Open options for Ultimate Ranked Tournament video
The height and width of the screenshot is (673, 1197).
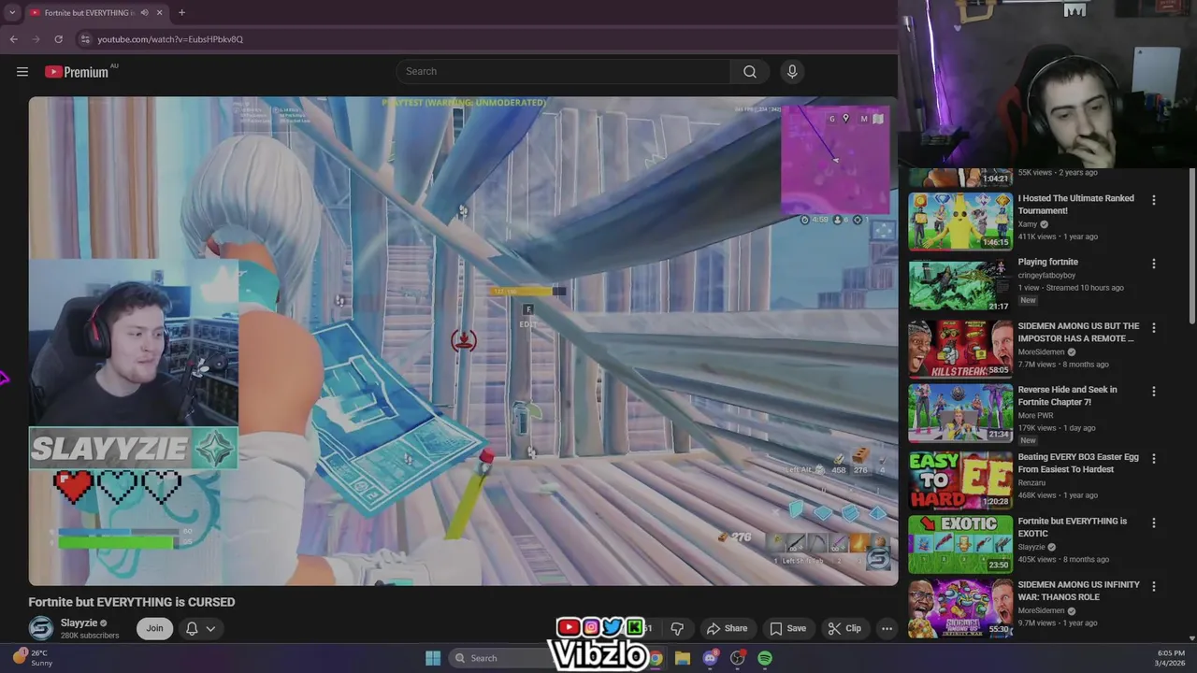1153,200
